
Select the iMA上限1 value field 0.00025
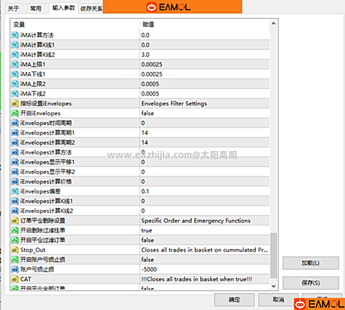[152, 65]
